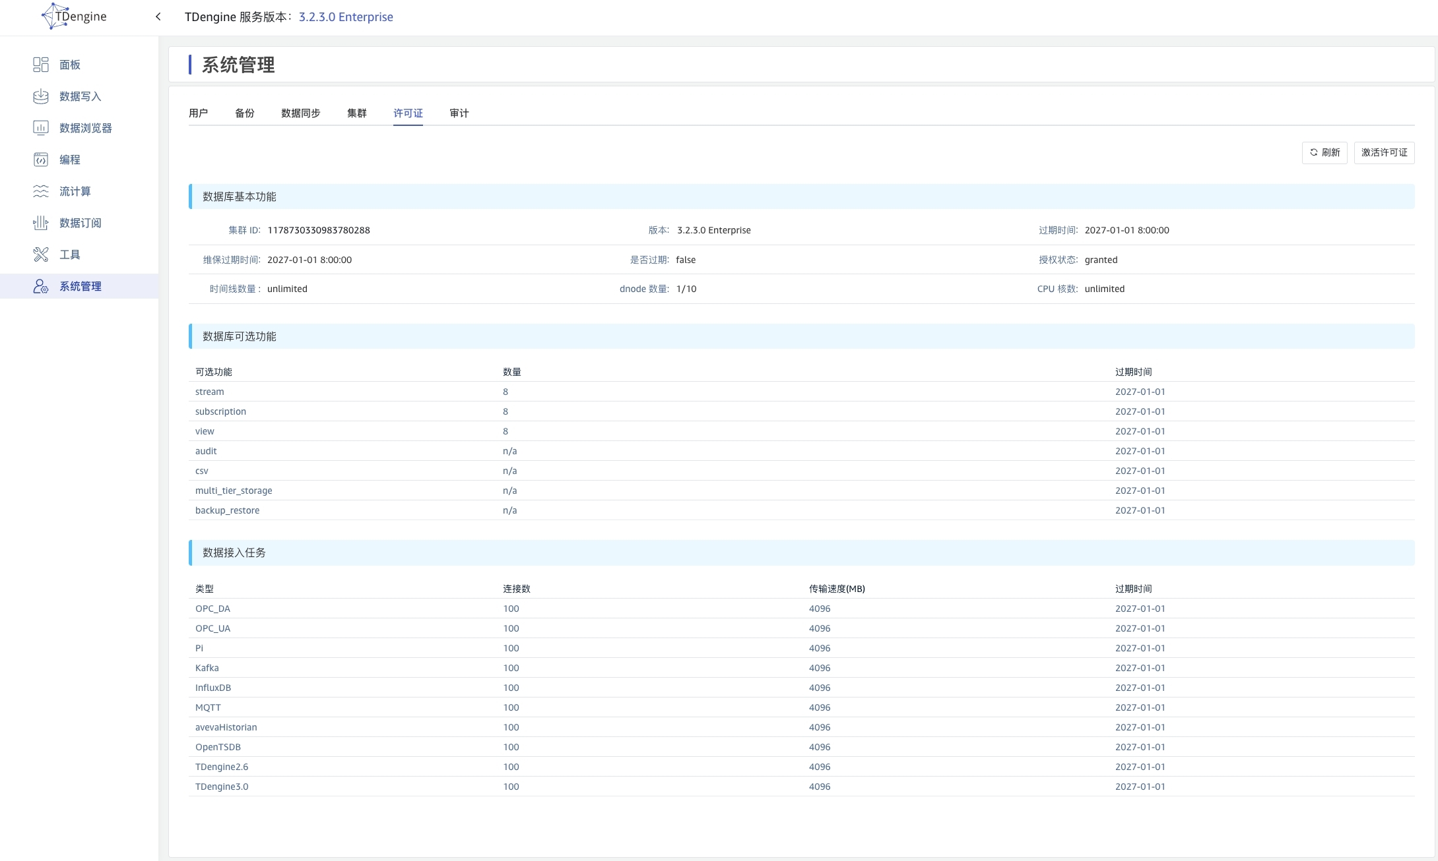The height and width of the screenshot is (861, 1438).
Task: Open the 备份 tab
Action: pos(244,113)
